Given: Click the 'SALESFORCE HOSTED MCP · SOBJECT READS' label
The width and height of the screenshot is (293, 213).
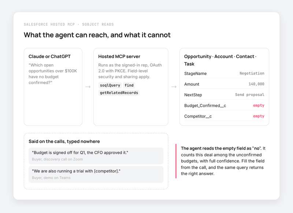Looking at the screenshot, I should click(x=68, y=24).
